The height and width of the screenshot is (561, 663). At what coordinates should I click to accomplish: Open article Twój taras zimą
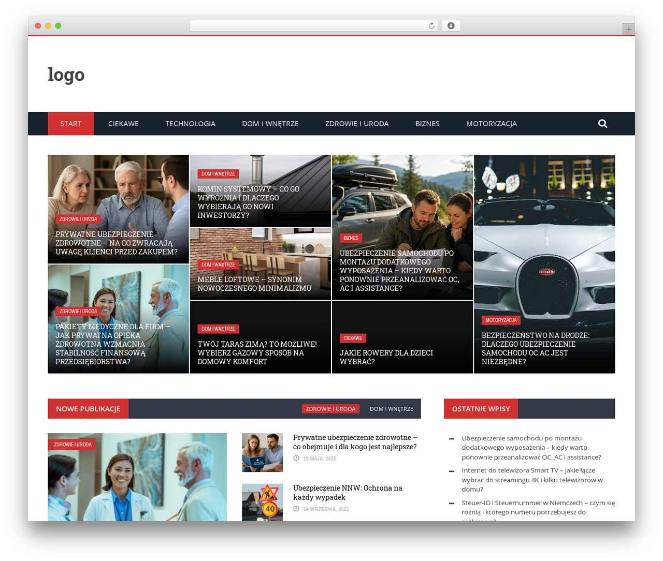257,353
